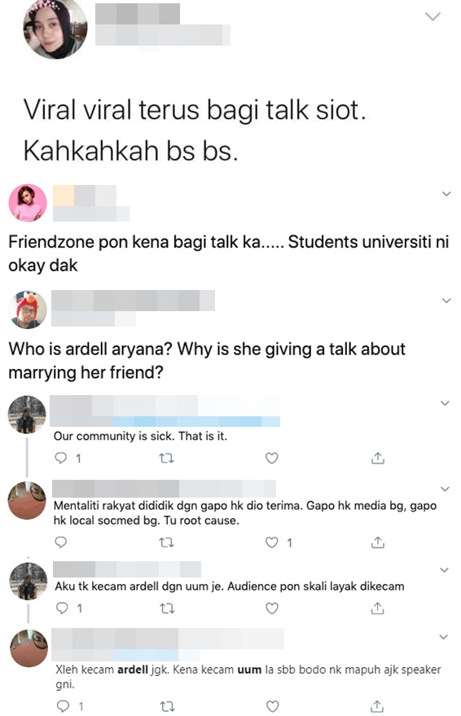
Task: Open options chevron on "Viral viral" tweet
Action: [432, 17]
